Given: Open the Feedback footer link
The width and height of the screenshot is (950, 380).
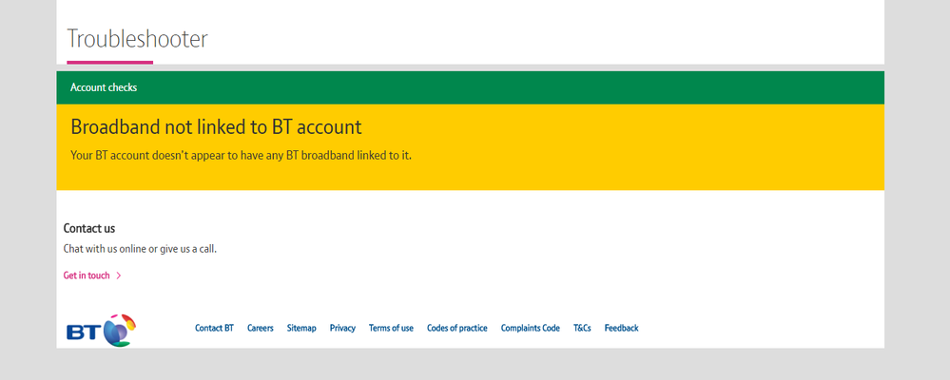Looking at the screenshot, I should (621, 328).
